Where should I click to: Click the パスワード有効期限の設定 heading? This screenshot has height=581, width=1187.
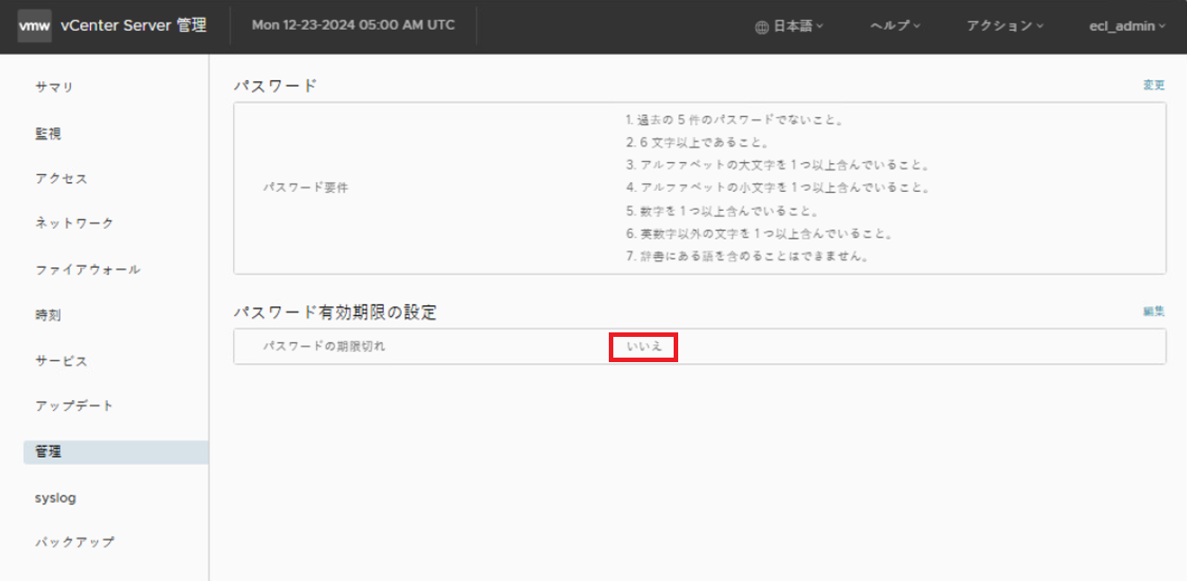[x=335, y=313]
